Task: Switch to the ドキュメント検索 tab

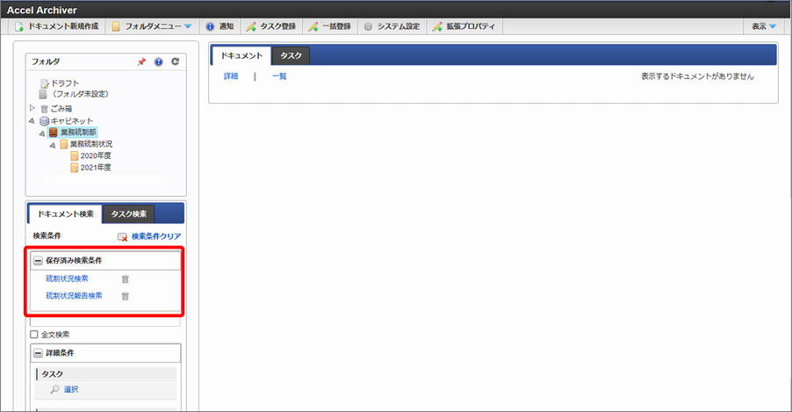Action: [x=65, y=213]
